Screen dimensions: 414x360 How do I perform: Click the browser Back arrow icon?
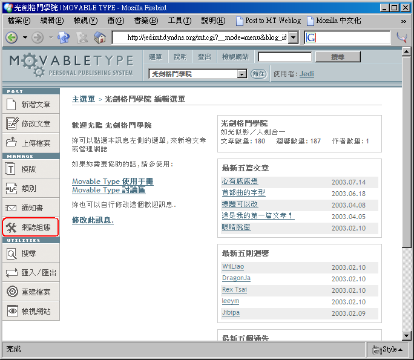tap(11, 38)
